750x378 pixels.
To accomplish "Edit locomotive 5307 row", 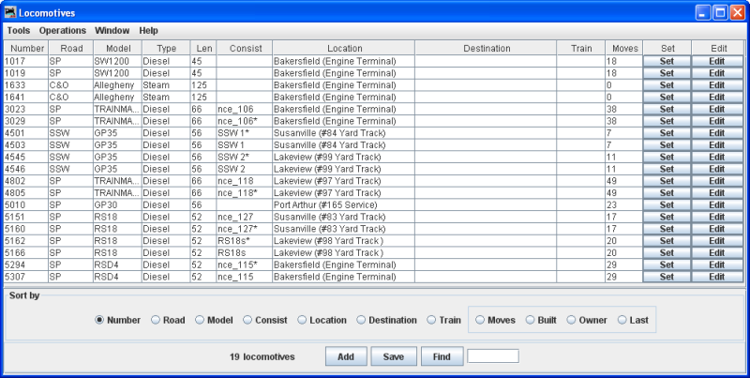I will pyautogui.click(x=717, y=277).
